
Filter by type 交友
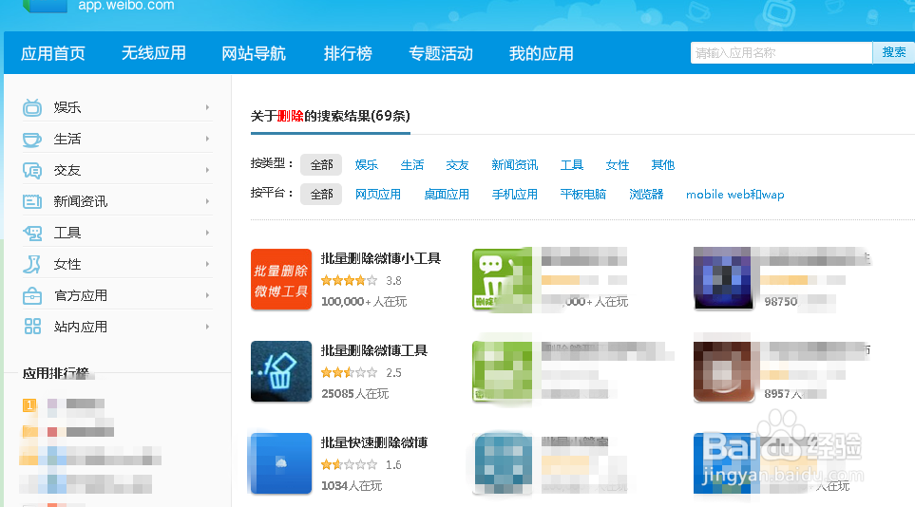click(458, 165)
